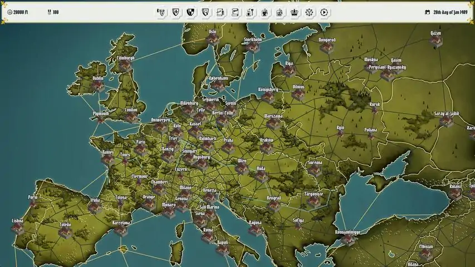Click the coin icon beside 20000 fl
This screenshot has width=475, height=267.
(x=9, y=12)
